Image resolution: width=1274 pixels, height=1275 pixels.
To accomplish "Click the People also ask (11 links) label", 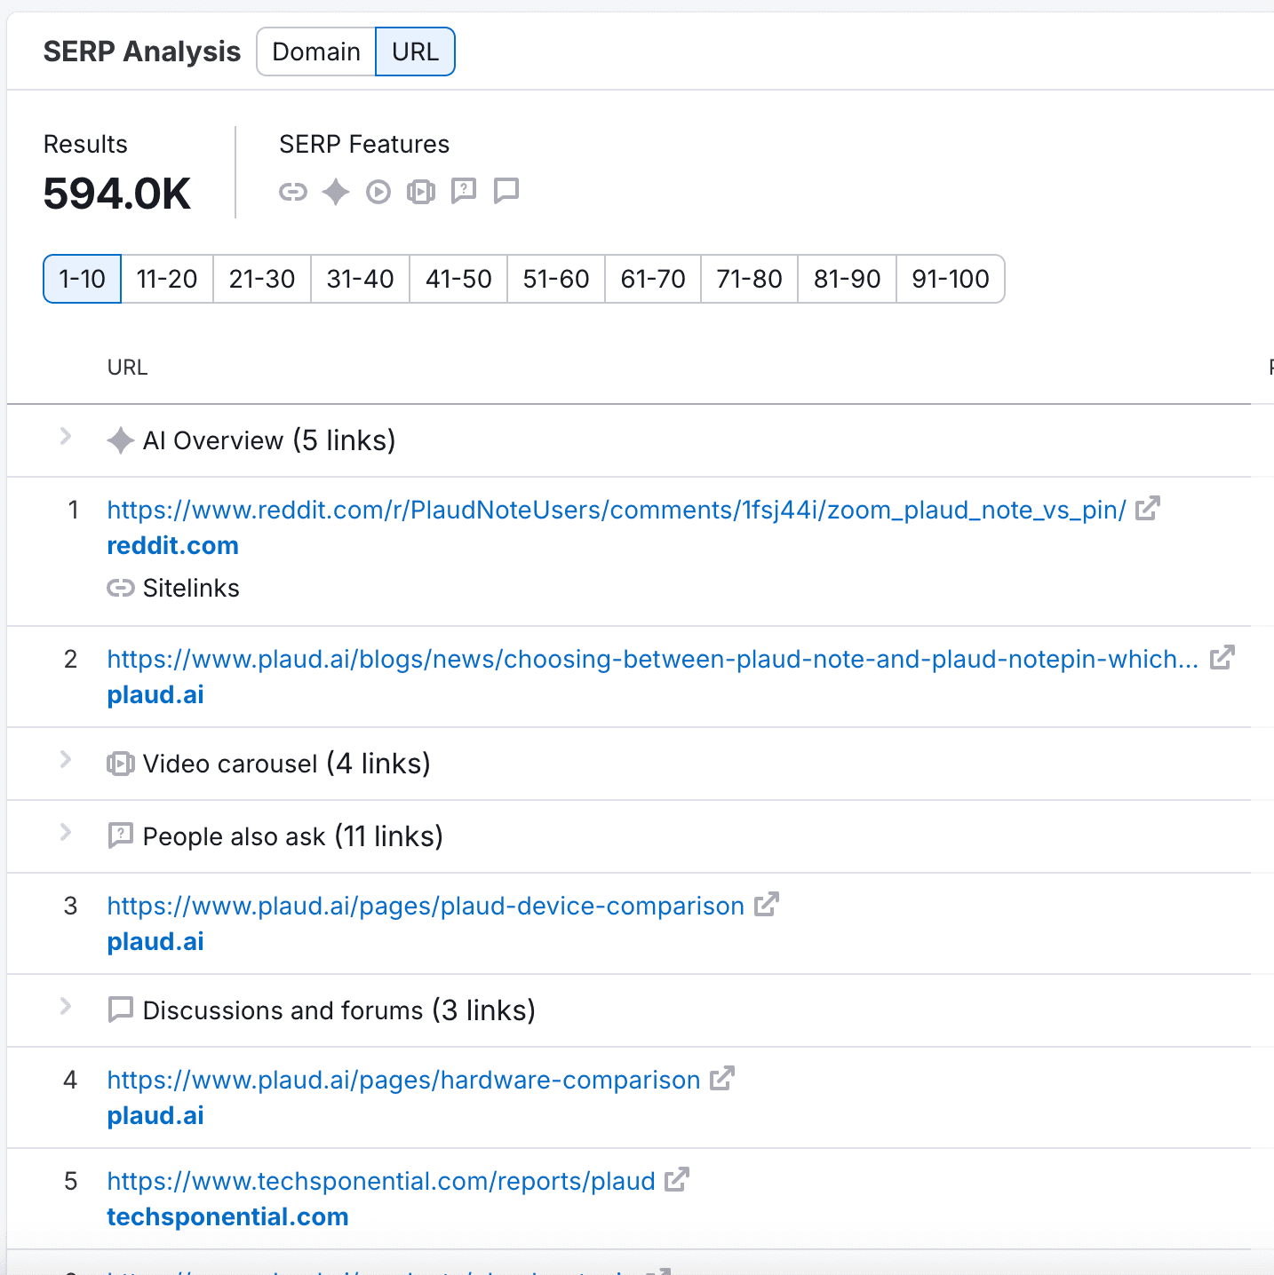I will point(293,836).
